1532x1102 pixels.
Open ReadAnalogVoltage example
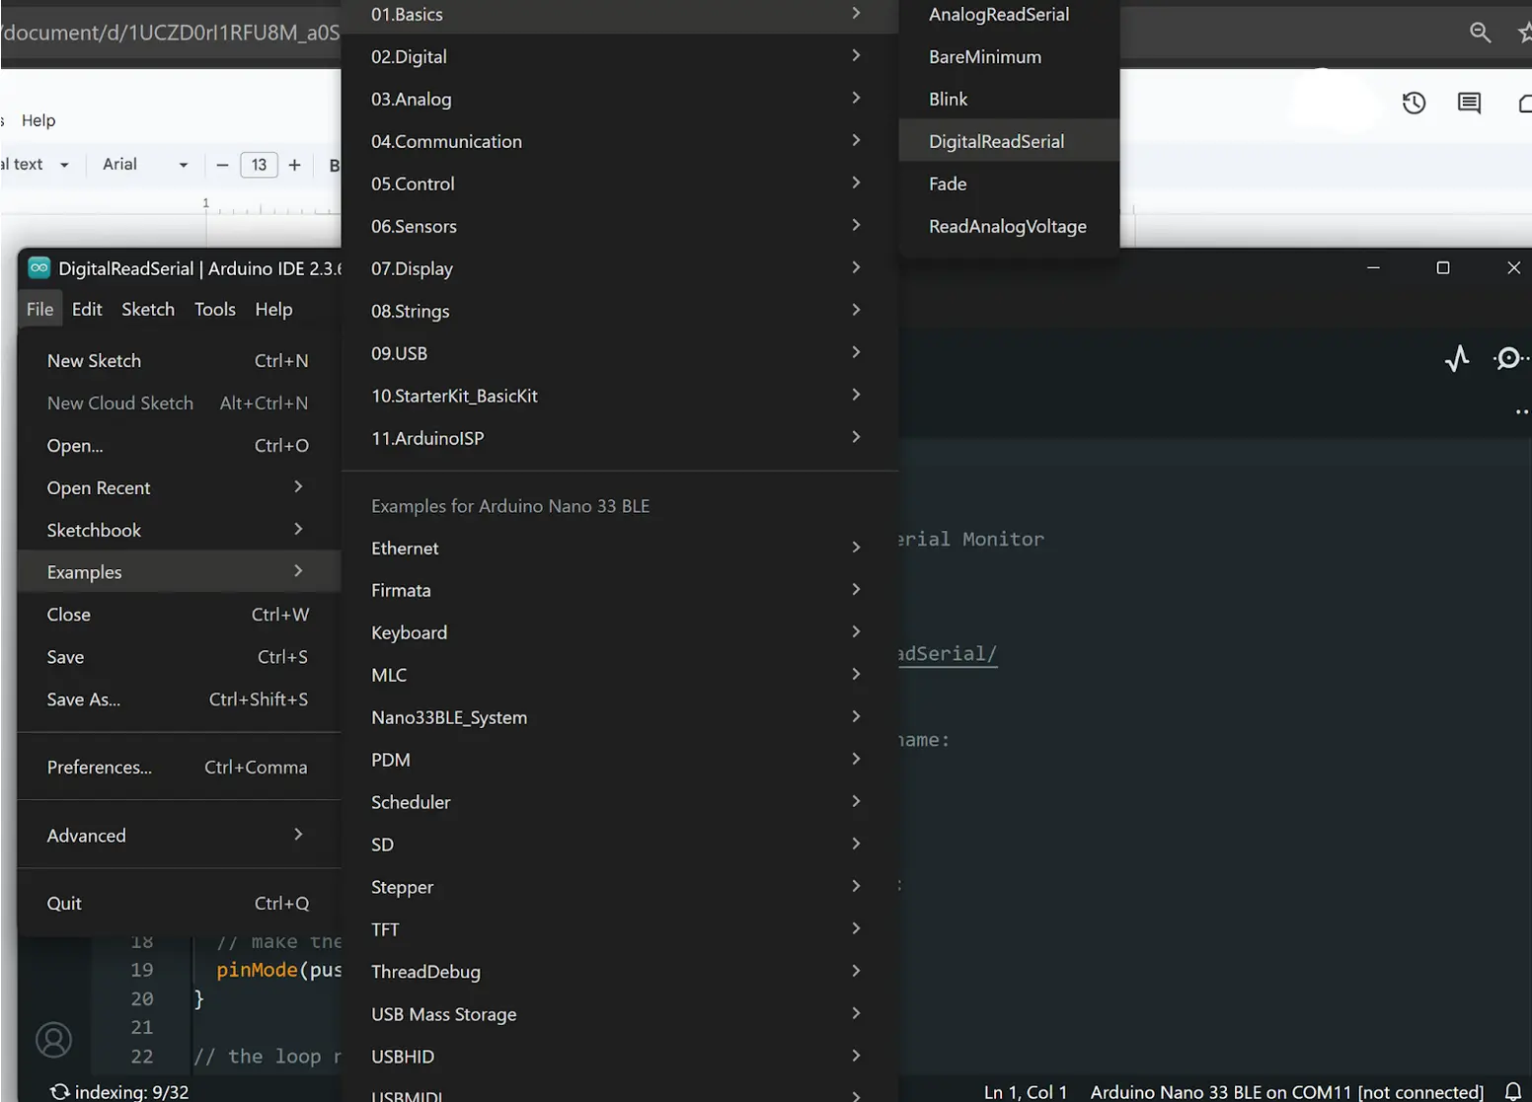click(x=1009, y=227)
